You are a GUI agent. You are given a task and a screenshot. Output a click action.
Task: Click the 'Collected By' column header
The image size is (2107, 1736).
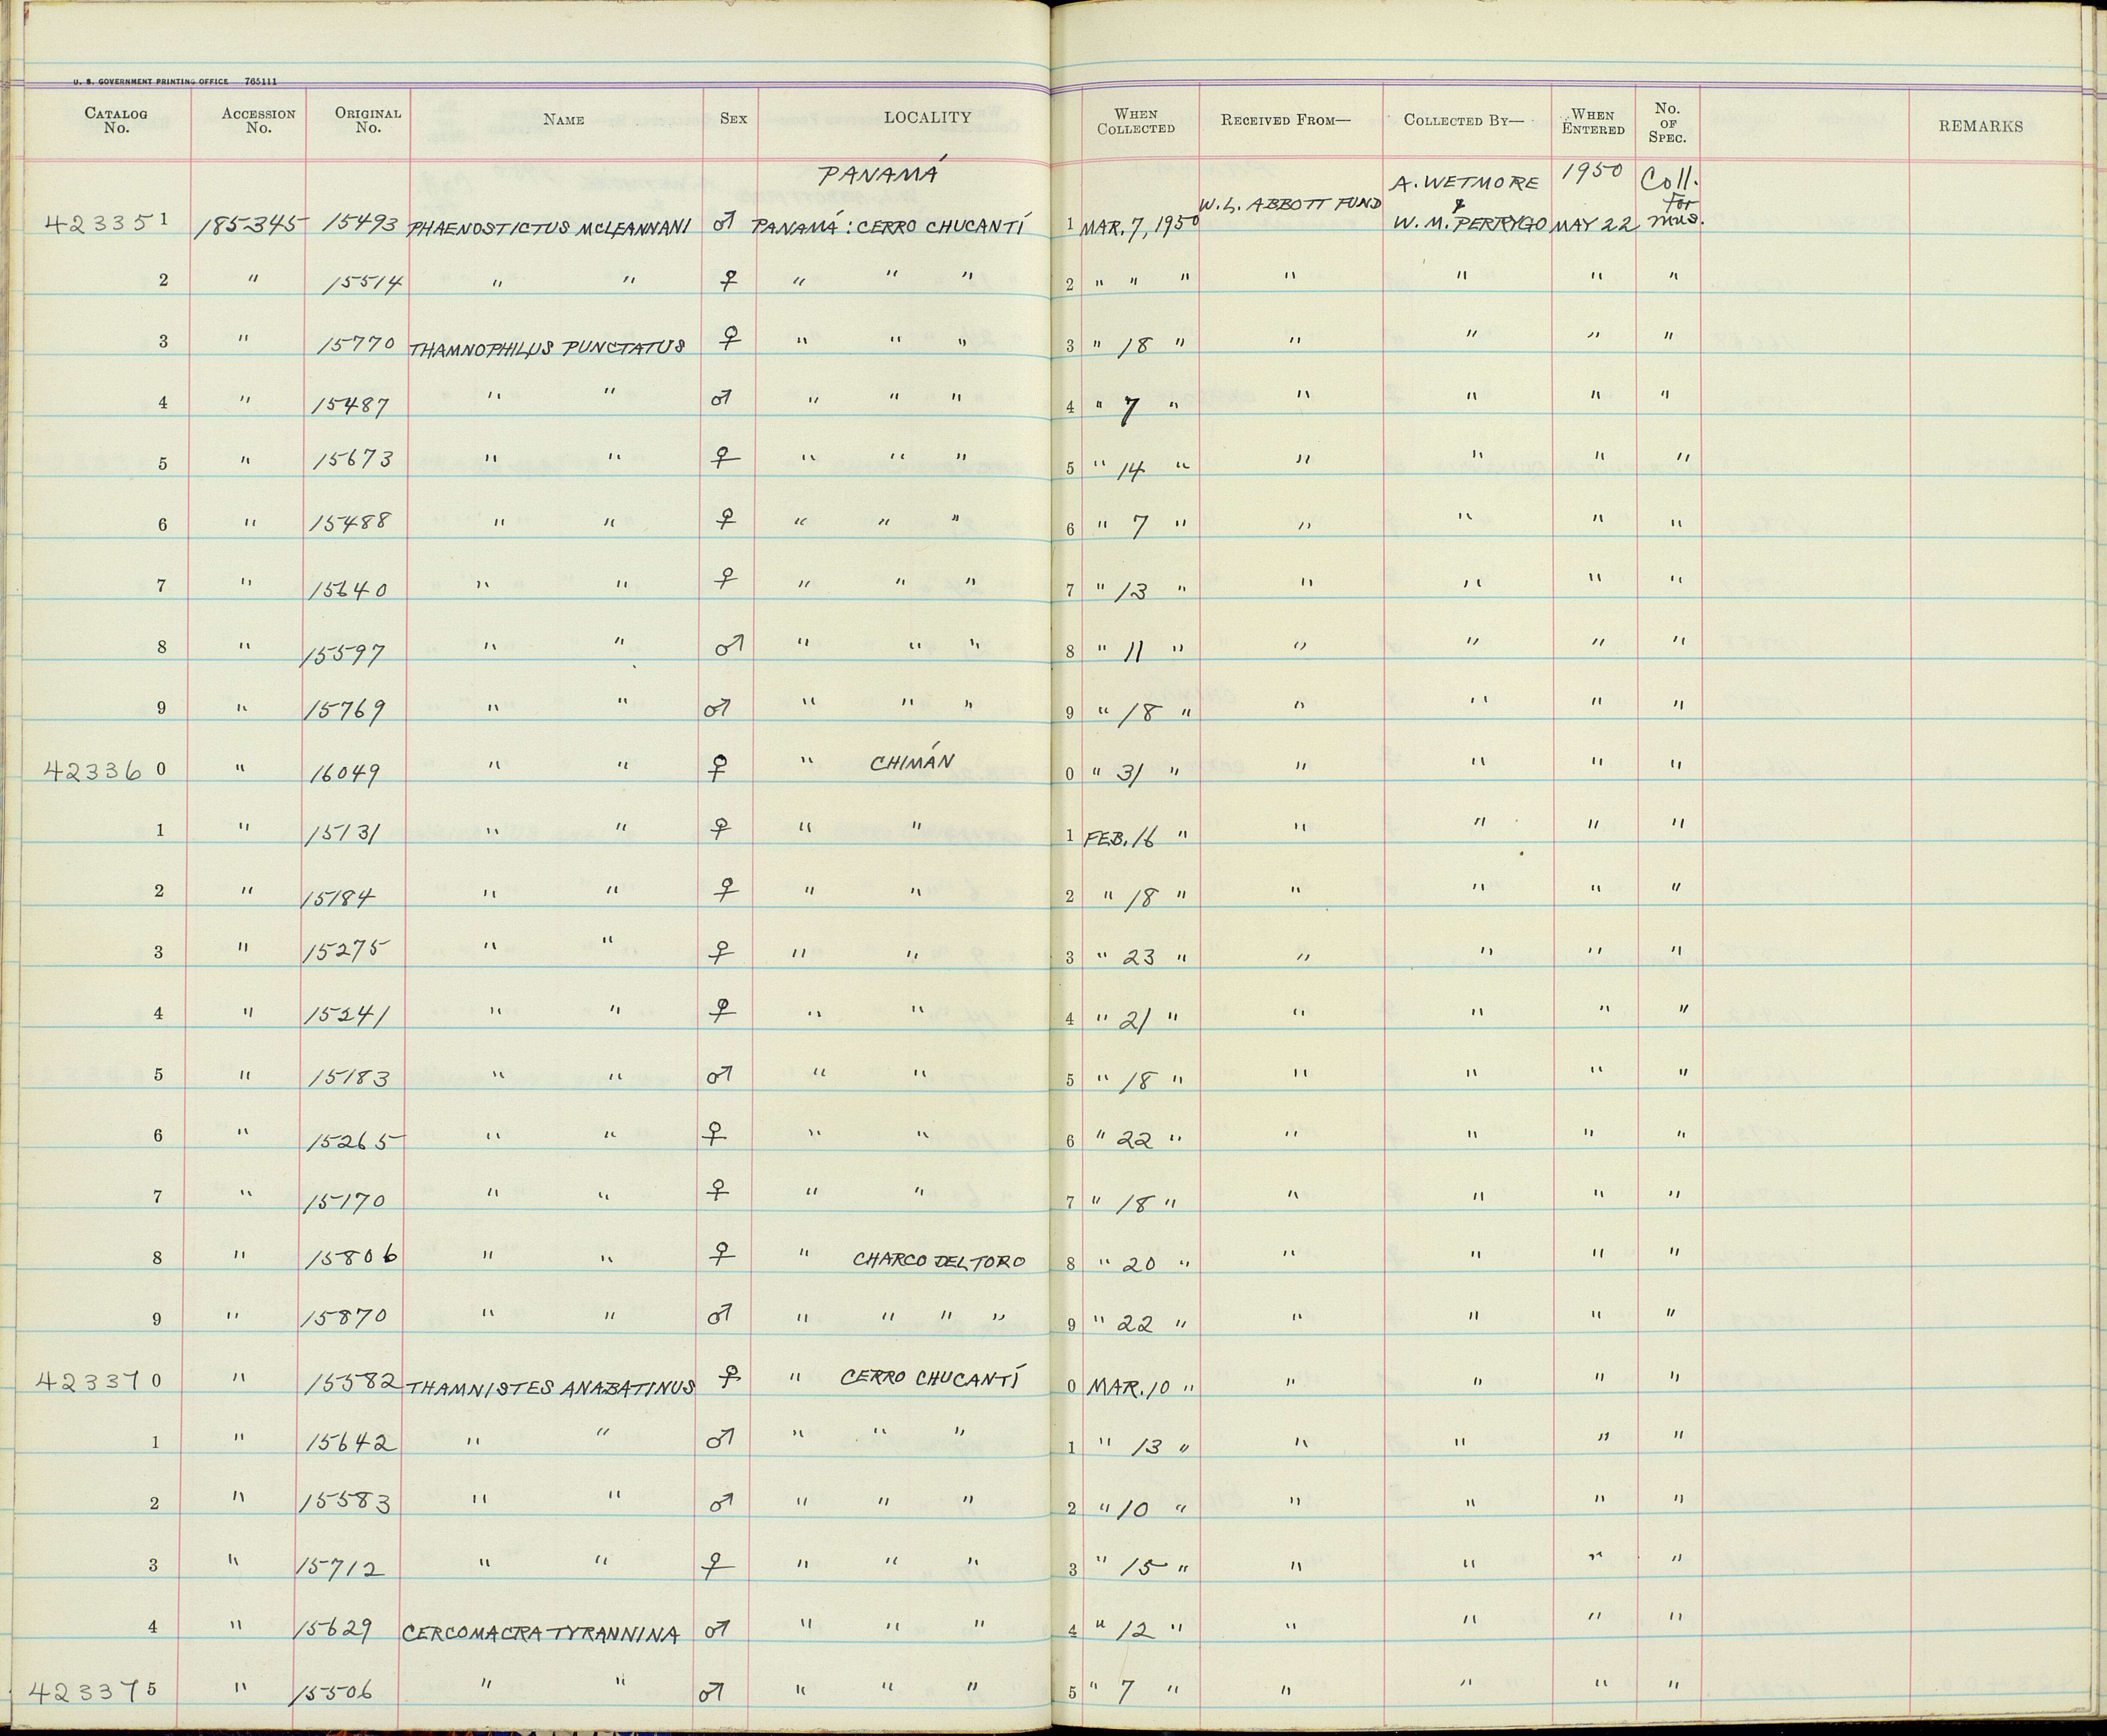coord(1463,120)
